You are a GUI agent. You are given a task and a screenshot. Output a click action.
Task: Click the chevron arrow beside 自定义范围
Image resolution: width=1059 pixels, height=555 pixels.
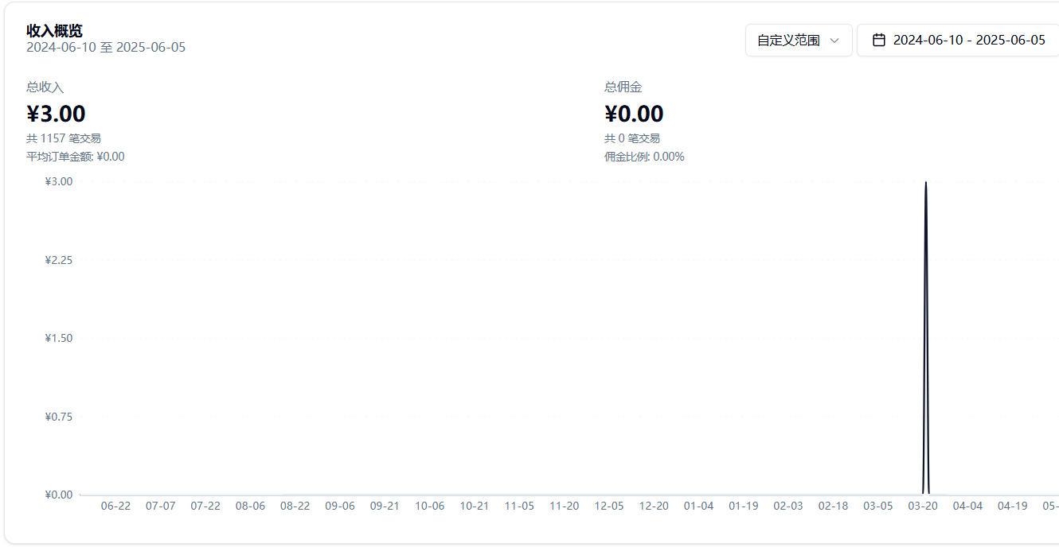click(834, 41)
